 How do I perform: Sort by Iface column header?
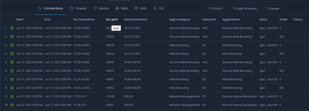[263, 19]
